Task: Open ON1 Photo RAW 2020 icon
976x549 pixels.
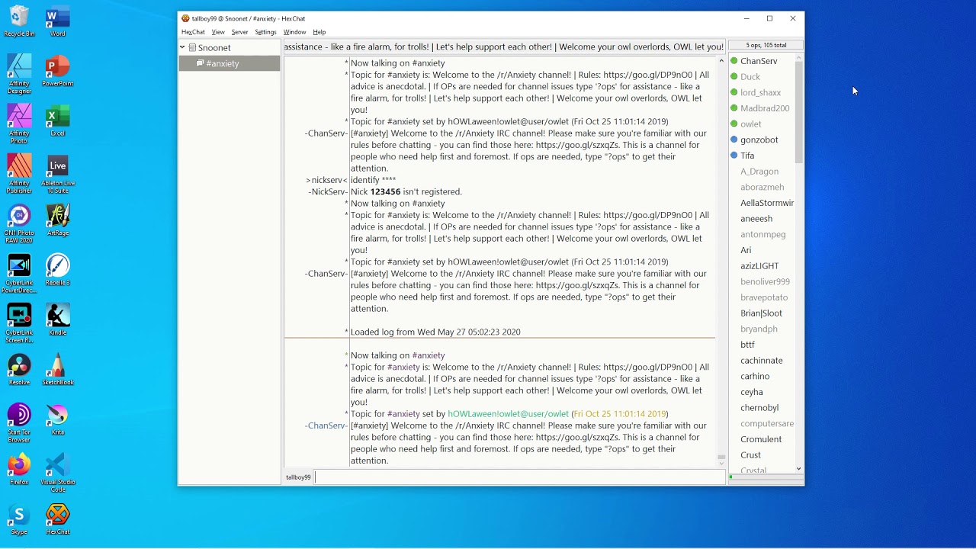Action: pyautogui.click(x=19, y=224)
